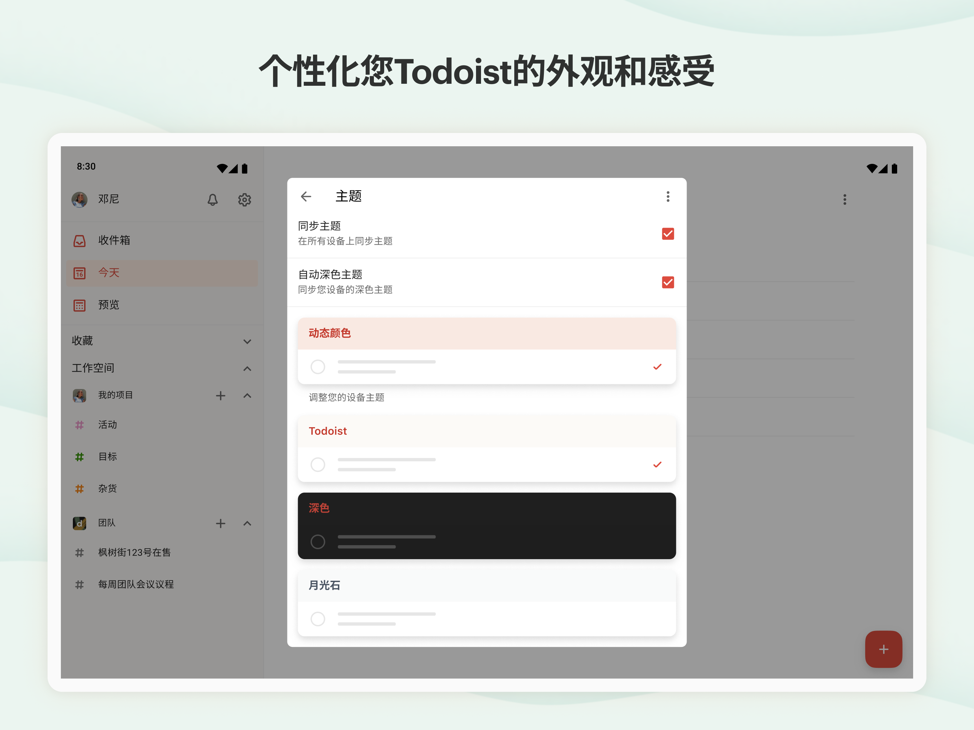Click the 工作空间 section label
The image size is (974, 730).
click(x=93, y=368)
